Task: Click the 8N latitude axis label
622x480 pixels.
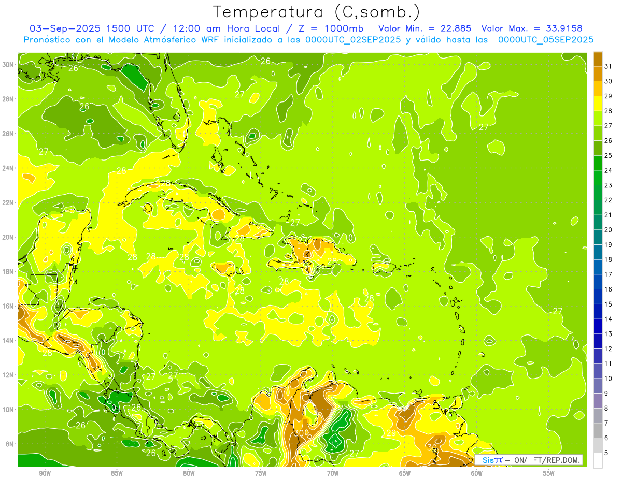Action: [x=9, y=444]
